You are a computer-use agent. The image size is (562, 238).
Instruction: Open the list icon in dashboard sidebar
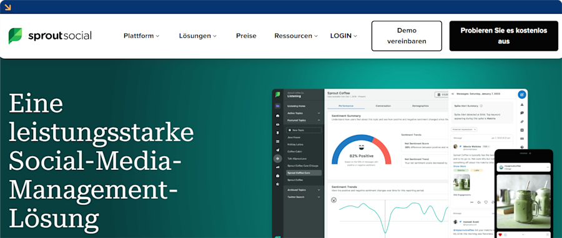click(277, 142)
